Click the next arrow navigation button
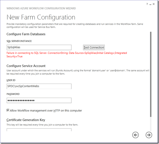 coord(149,135)
